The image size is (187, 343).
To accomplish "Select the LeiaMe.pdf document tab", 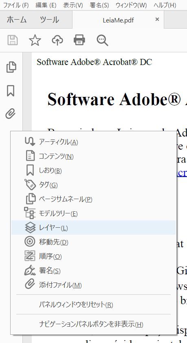I will [118, 20].
